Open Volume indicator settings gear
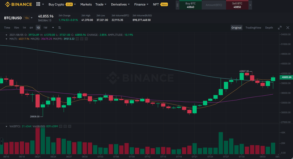The height and width of the screenshot is (159, 293). point(65,126)
